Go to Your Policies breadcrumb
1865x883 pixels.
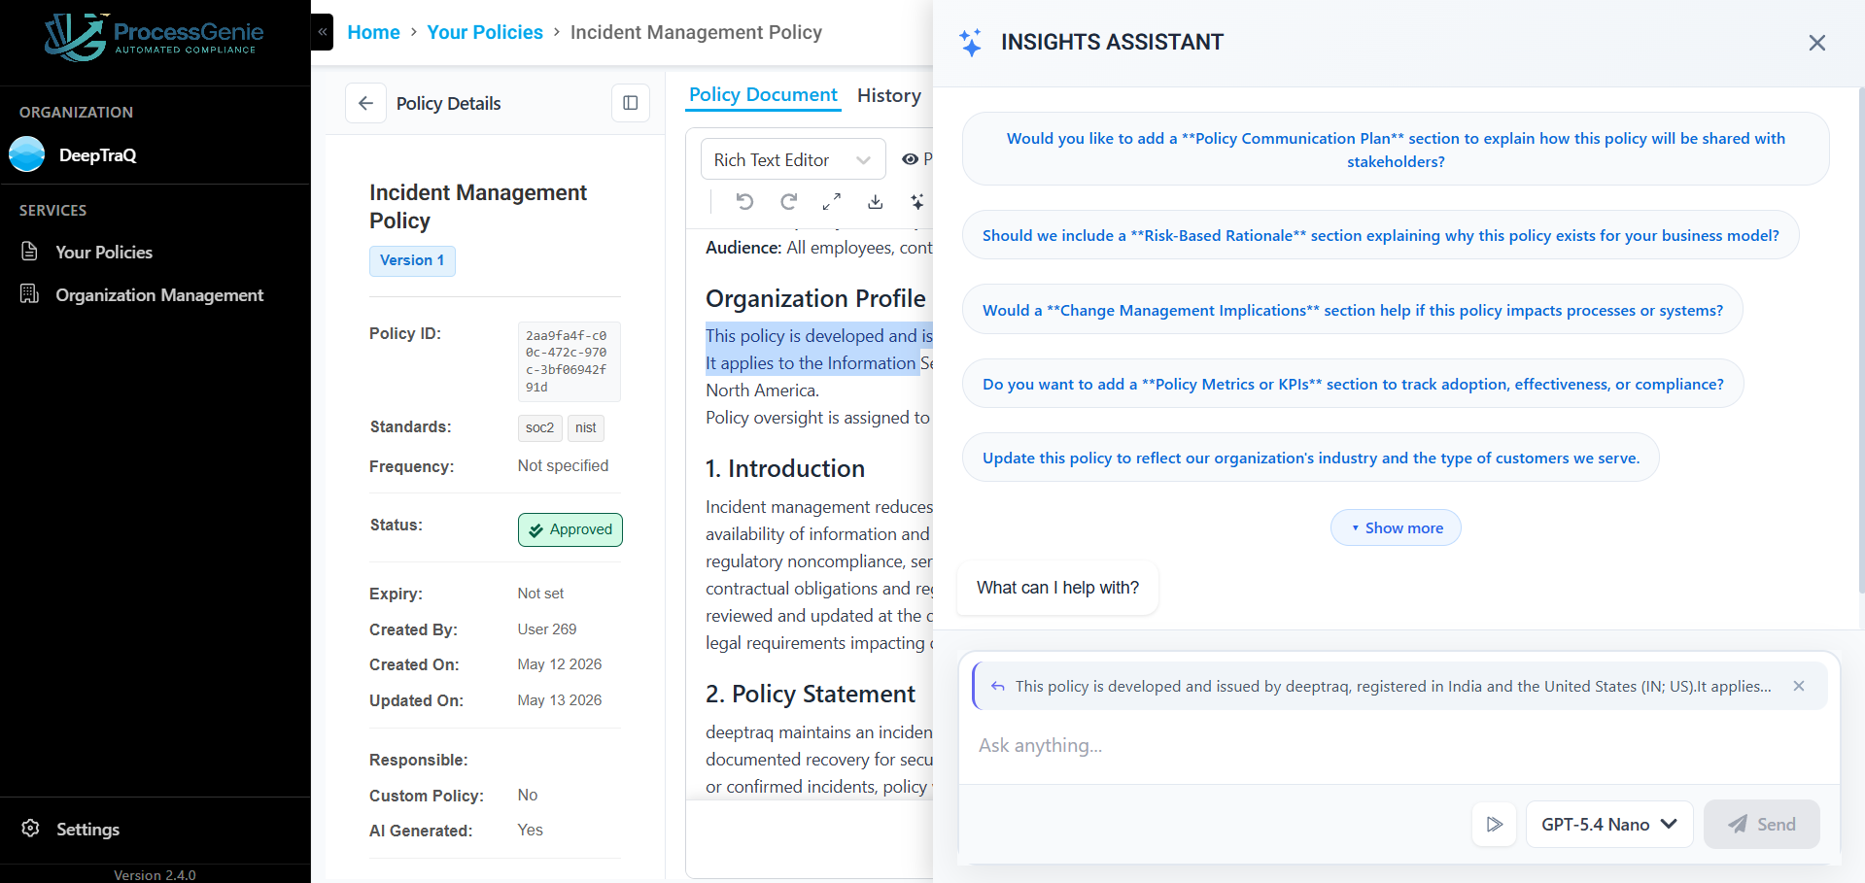pyautogui.click(x=485, y=32)
